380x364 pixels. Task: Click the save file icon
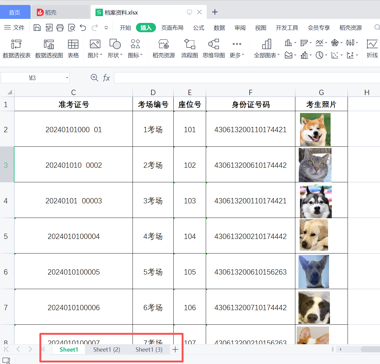pos(37,28)
